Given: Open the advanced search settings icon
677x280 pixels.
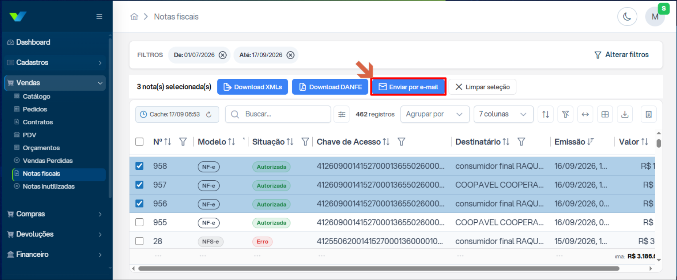Looking at the screenshot, I should tap(342, 115).
